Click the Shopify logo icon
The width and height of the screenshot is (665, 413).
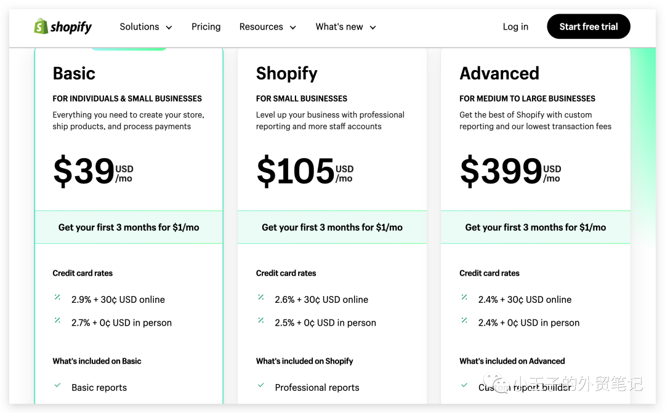[41, 26]
